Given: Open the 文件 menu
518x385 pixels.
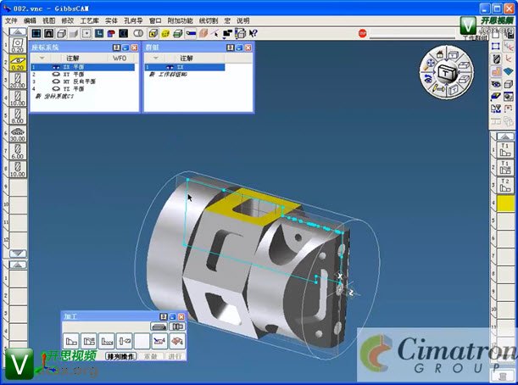Looking at the screenshot, I should click(11, 21).
